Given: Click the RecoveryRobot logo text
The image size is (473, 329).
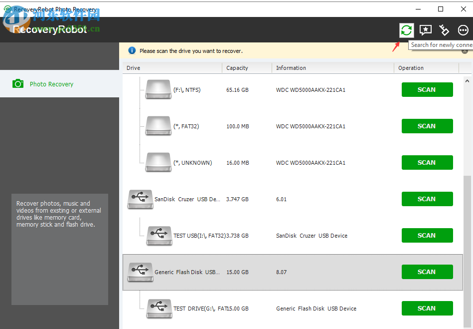Looking at the screenshot, I should (50, 29).
